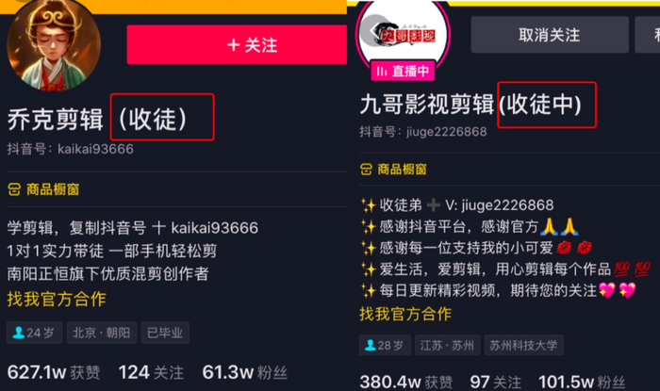Select the 江苏·苏州 location tag
This screenshot has width=660, height=391.
tap(447, 346)
